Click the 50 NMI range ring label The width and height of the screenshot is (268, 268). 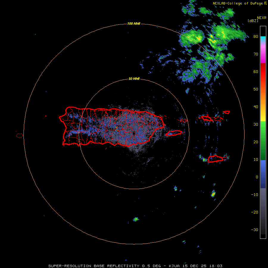point(134,79)
